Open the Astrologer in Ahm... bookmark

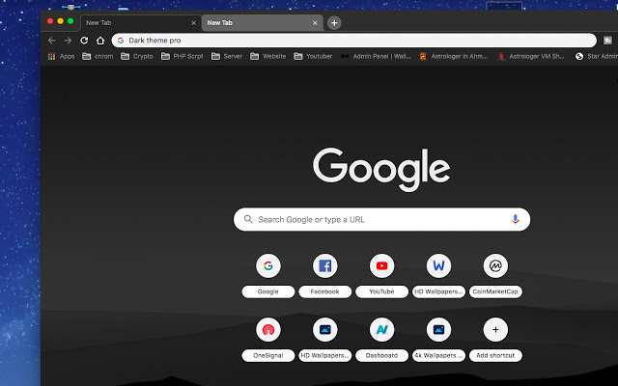(x=454, y=56)
